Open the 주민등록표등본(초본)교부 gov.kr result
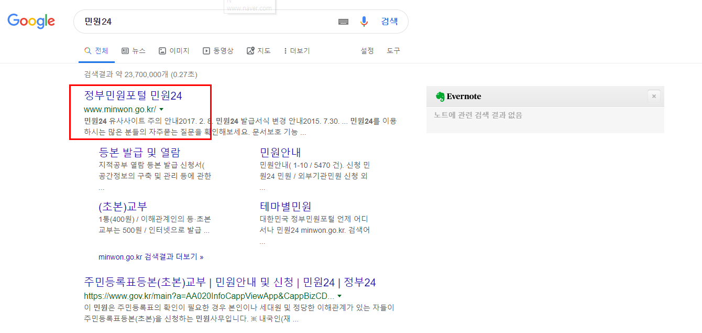The image size is (702, 333). click(230, 283)
